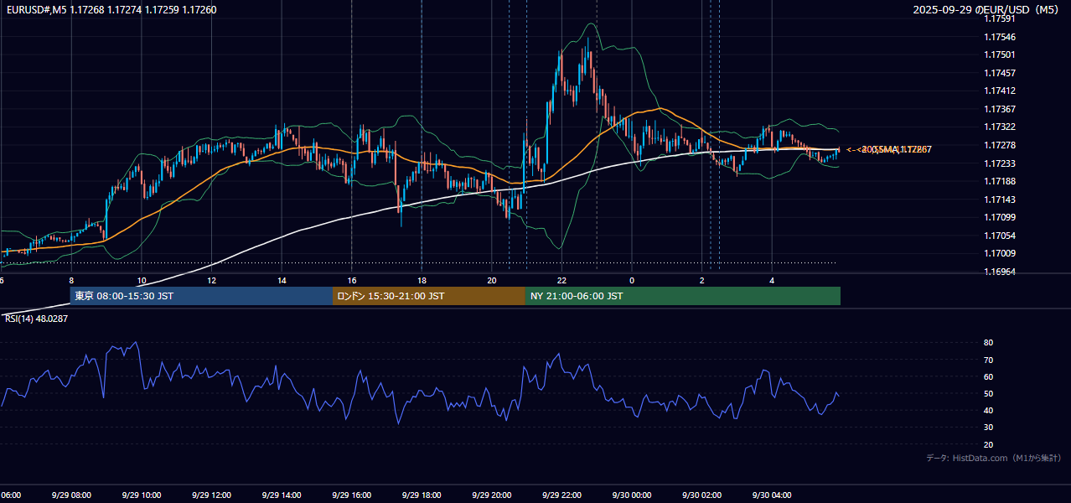Screen dimensions: 1071x503
Task: Click price level 1.17143 on the axis
Action: pos(1000,200)
